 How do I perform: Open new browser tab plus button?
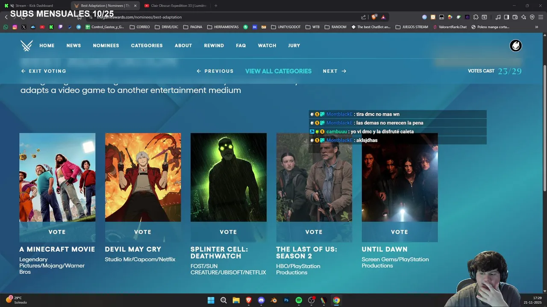click(x=216, y=6)
